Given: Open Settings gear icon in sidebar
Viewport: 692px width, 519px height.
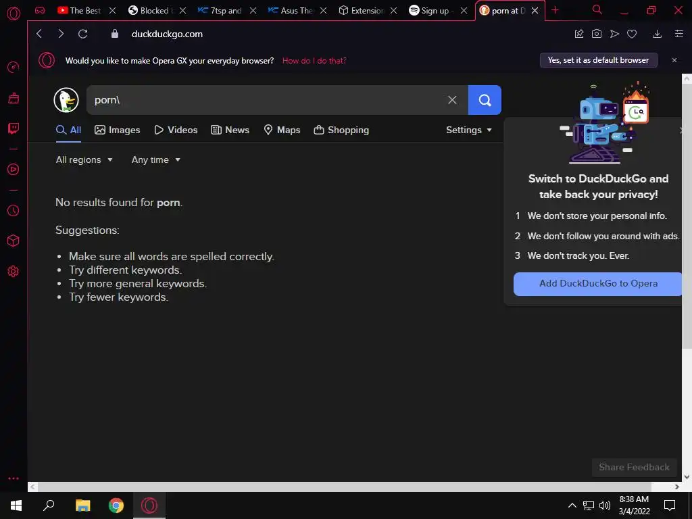Looking at the screenshot, I should coord(14,272).
